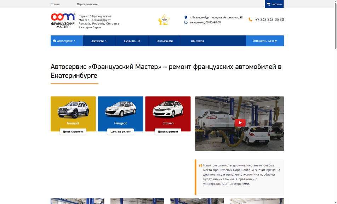Expand the Запчасти dropdown chevron
The height and width of the screenshot is (204, 337).
(x=107, y=41)
